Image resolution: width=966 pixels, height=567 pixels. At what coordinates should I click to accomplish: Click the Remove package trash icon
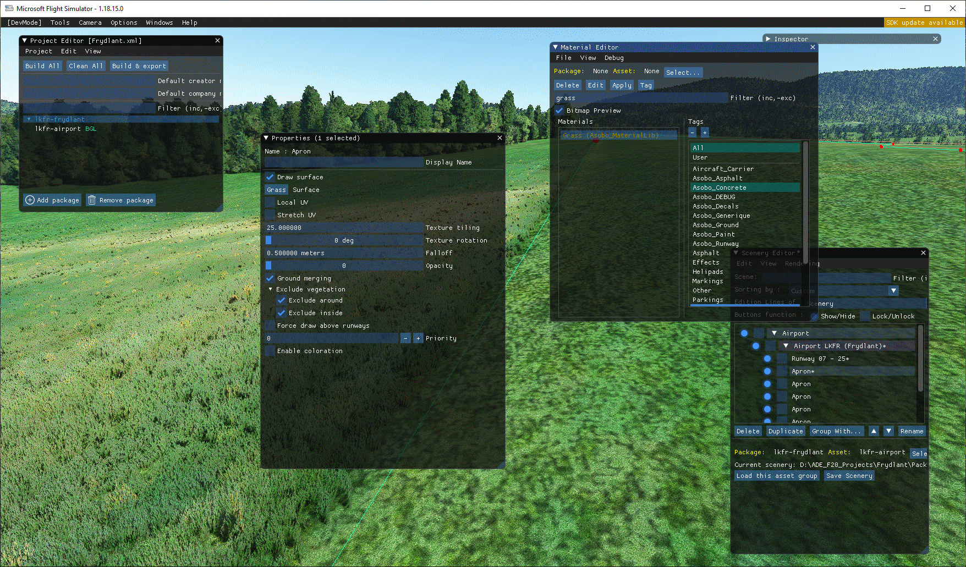(92, 200)
